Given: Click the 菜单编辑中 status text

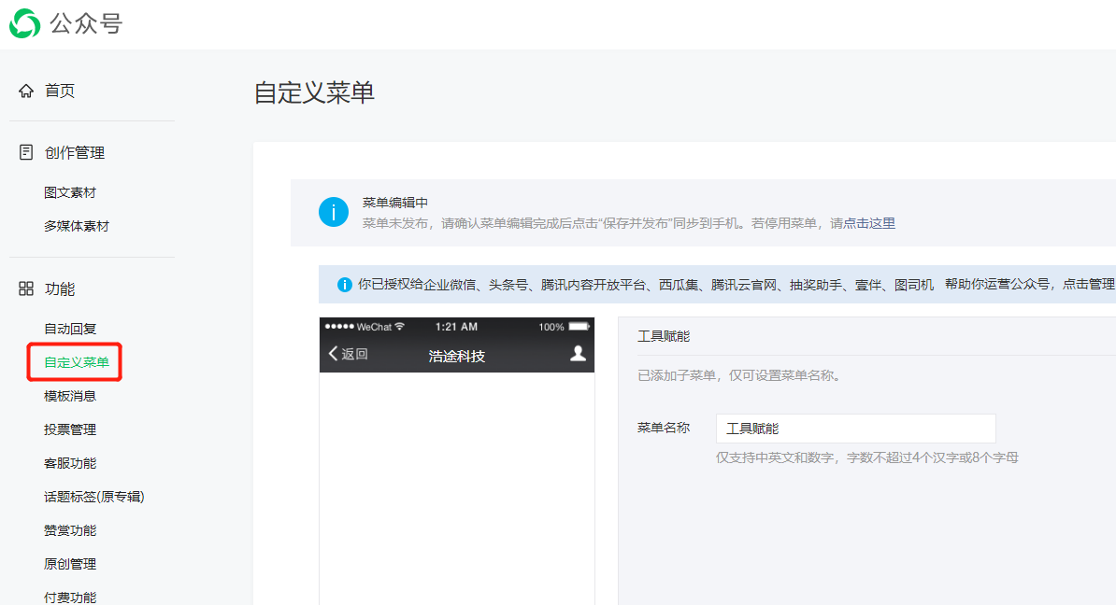Looking at the screenshot, I should click(x=395, y=203).
